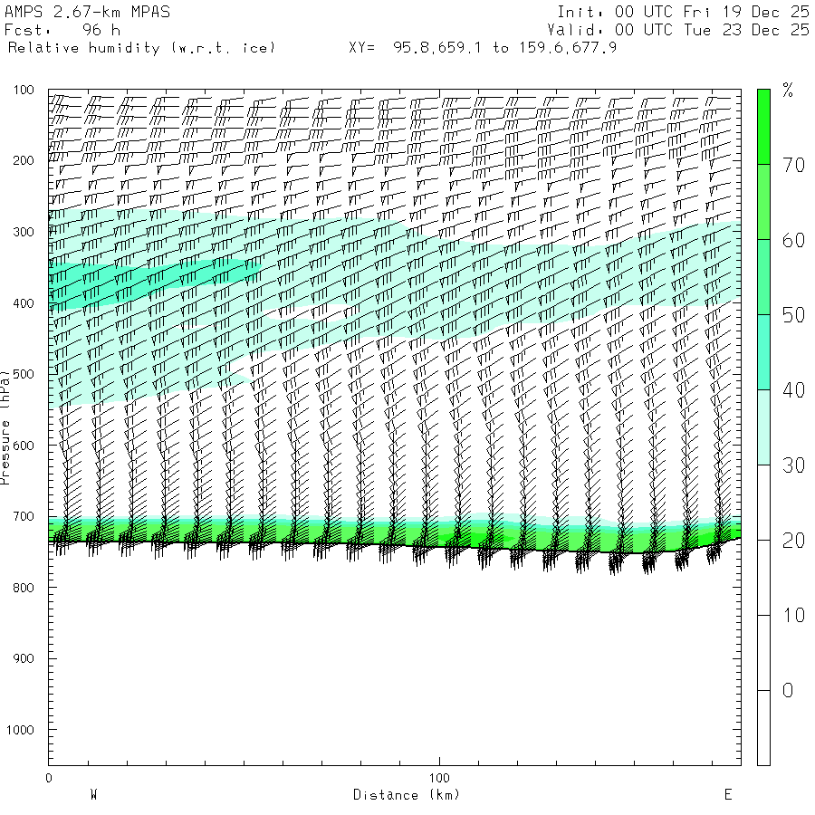Click the white 20-30% colorbar segment
The image size is (815, 815).
coord(763,503)
